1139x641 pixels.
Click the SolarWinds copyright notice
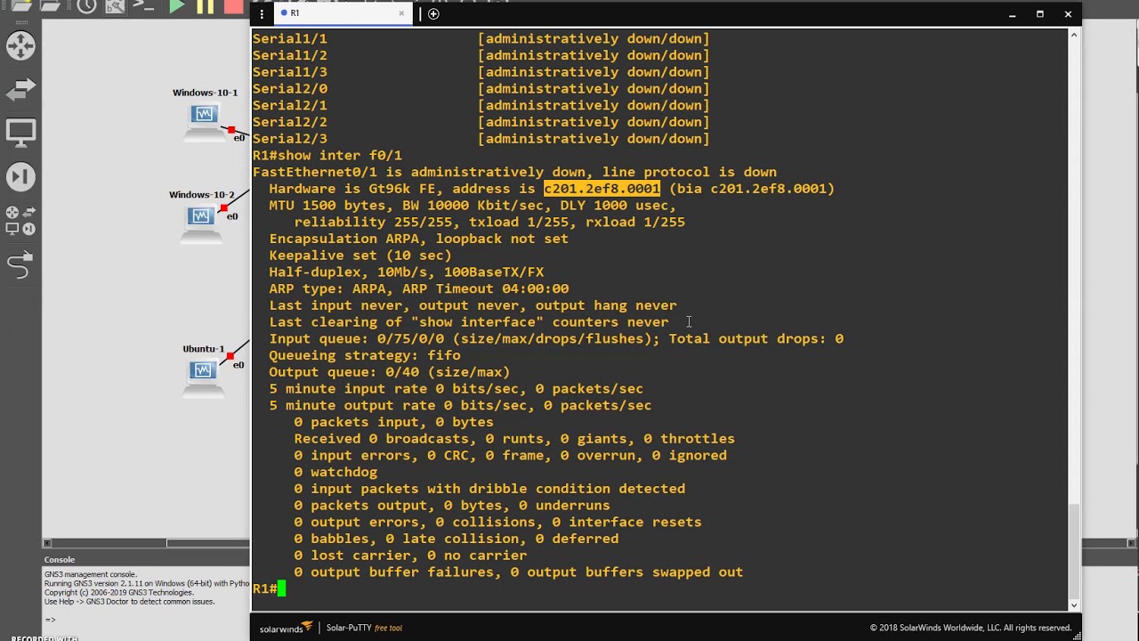point(971,628)
